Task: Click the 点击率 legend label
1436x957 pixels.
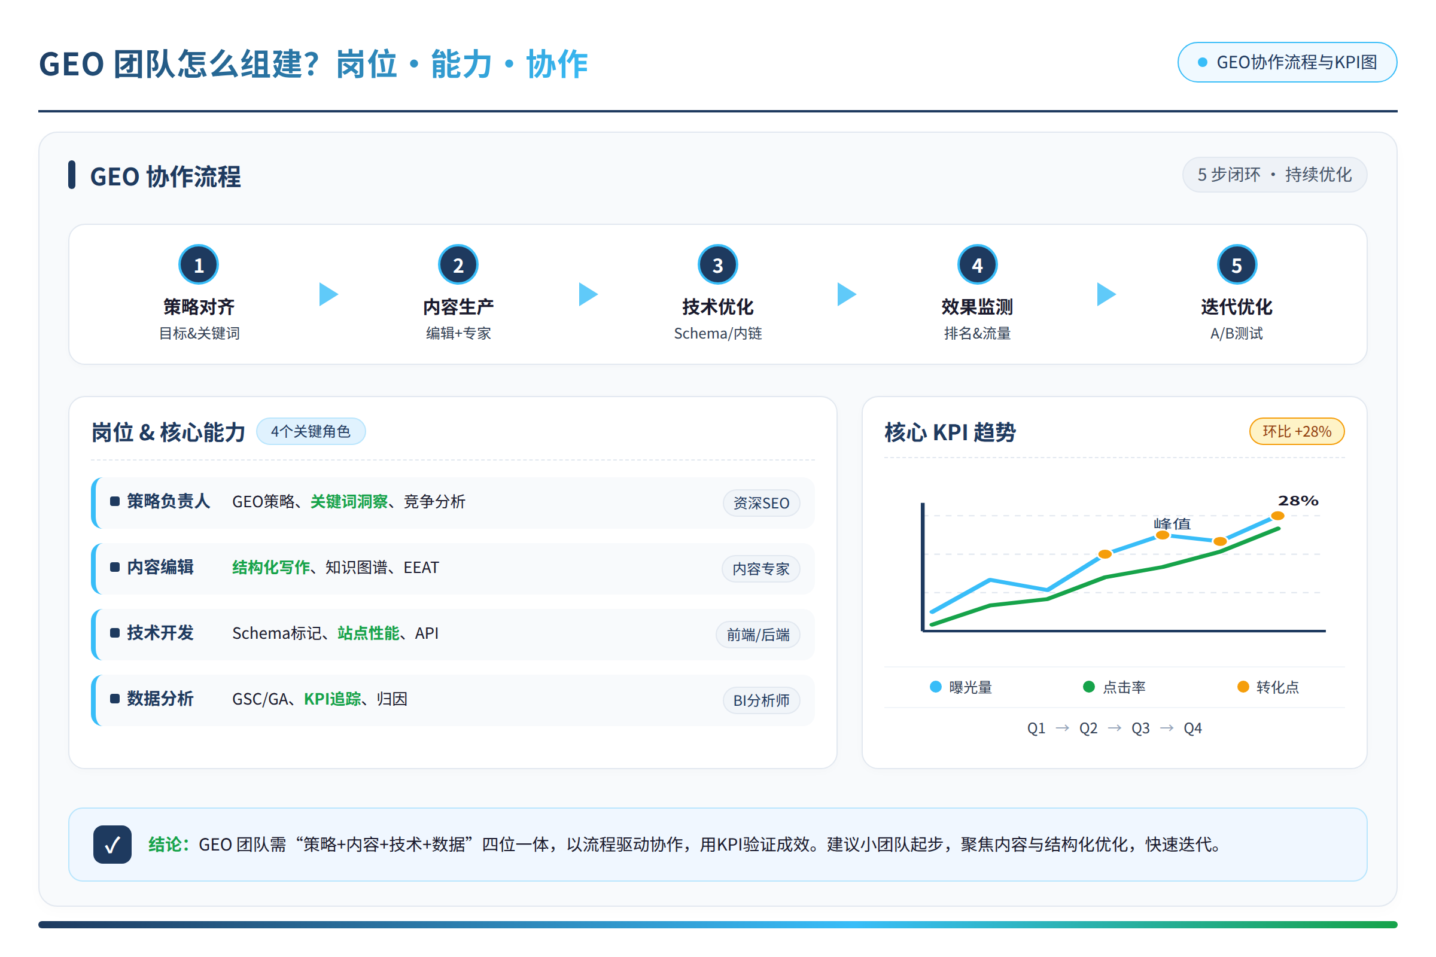Action: pyautogui.click(x=1124, y=687)
